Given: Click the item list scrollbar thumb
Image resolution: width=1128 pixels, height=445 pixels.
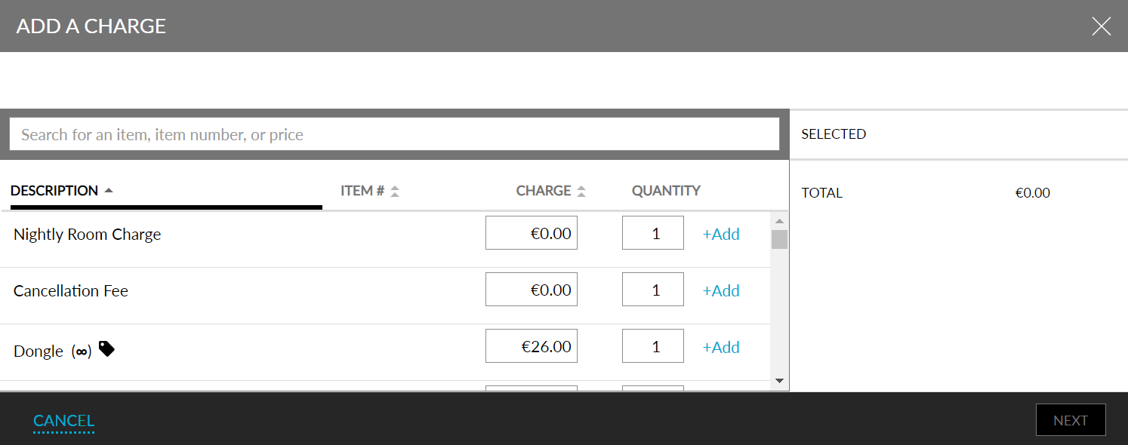Looking at the screenshot, I should coord(780,240).
